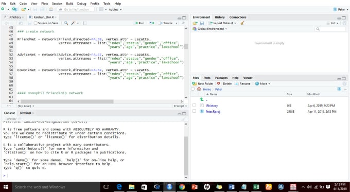Click the show document outline icon
350x192 pixels.
point(183,23)
